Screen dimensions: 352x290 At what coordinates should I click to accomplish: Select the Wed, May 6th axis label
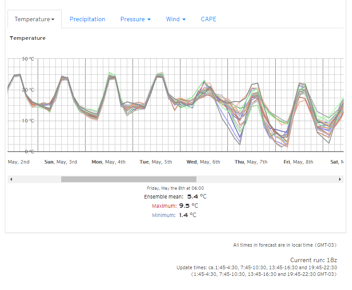(203, 162)
